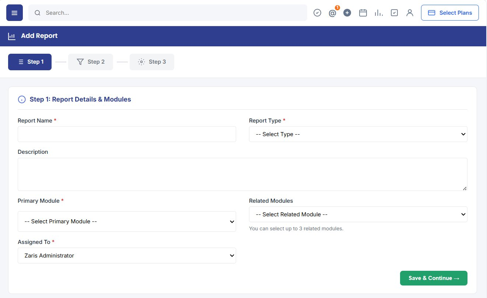Click the checkbox tasks icon in header
Image resolution: width=487 pixels, height=298 pixels.
394,13
